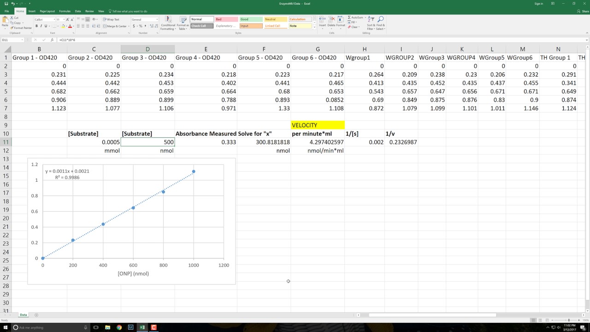
Task: Toggle Wrap Text
Action: (x=111, y=19)
